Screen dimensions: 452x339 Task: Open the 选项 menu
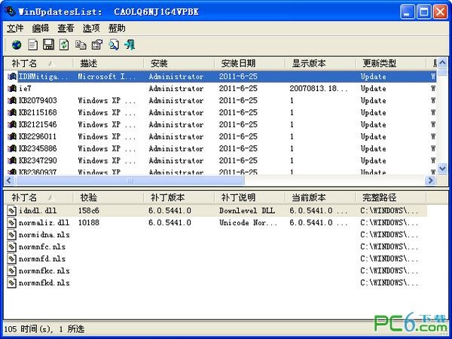[x=91, y=29]
